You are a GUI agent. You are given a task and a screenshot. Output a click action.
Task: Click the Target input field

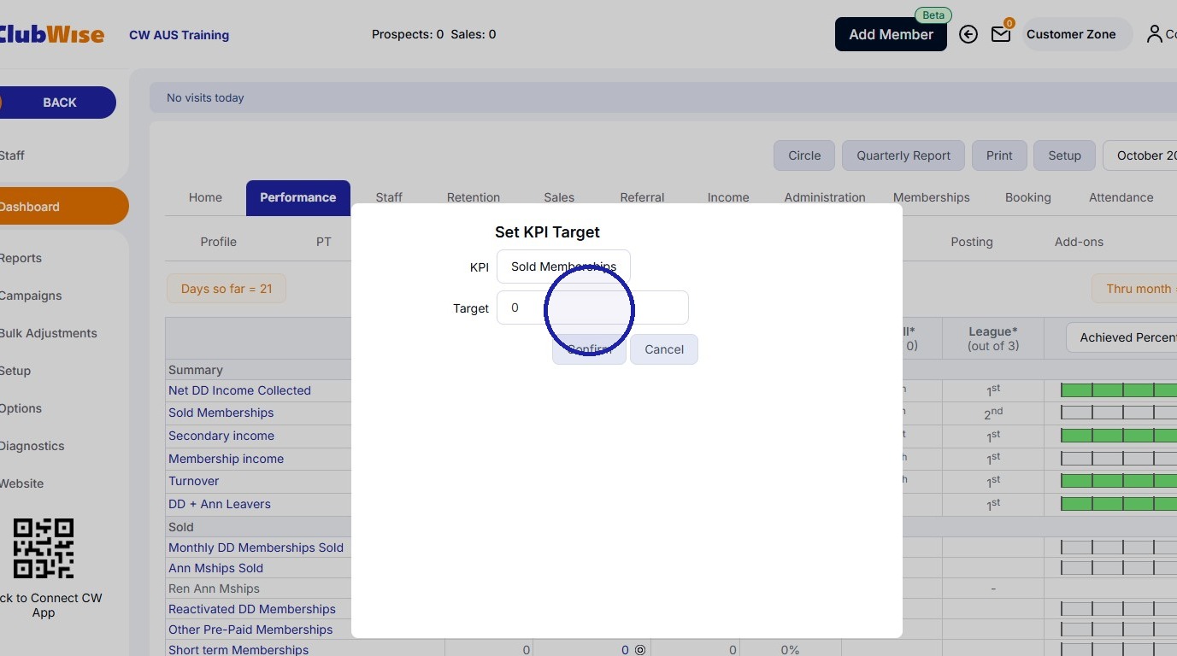click(592, 307)
